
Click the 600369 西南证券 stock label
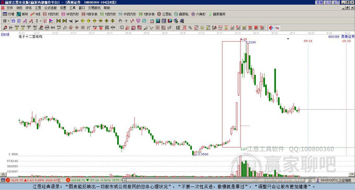pyautogui.click(x=341, y=36)
